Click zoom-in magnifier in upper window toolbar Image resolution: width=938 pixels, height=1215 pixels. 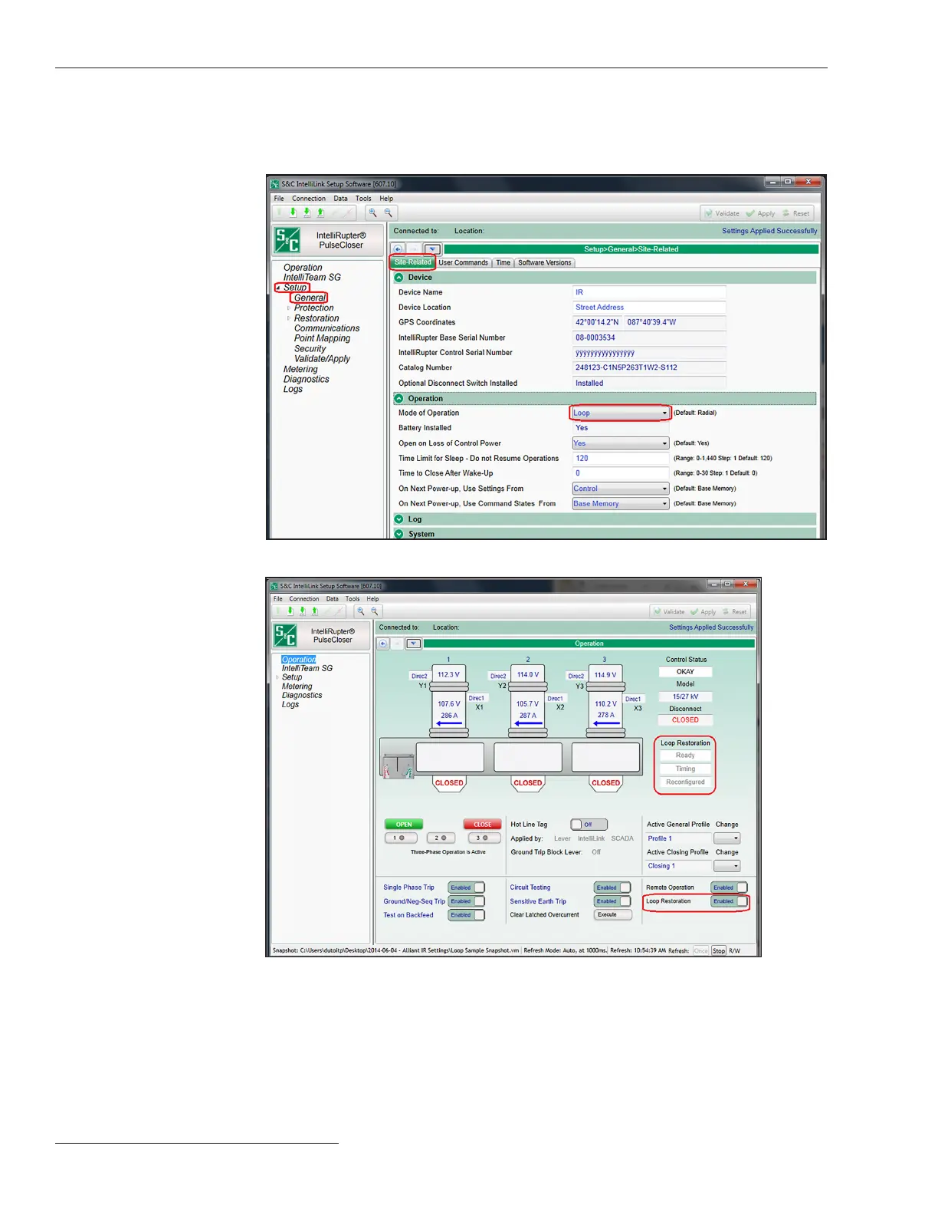(372, 213)
